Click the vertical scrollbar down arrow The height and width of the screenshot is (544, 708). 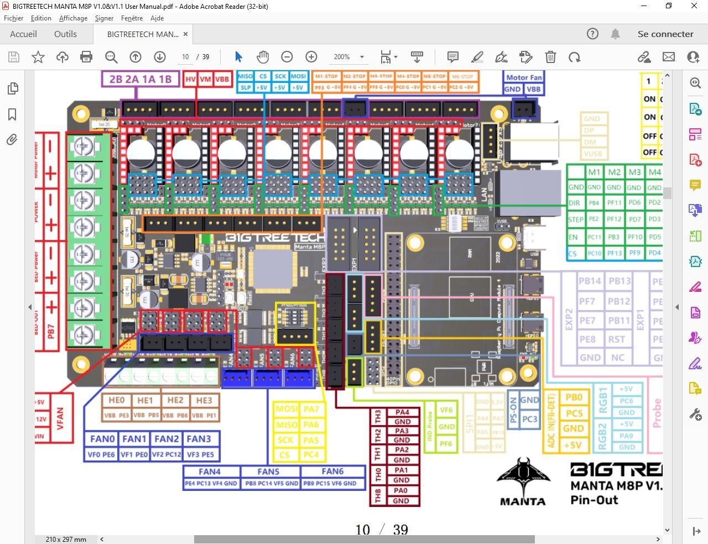(x=667, y=530)
